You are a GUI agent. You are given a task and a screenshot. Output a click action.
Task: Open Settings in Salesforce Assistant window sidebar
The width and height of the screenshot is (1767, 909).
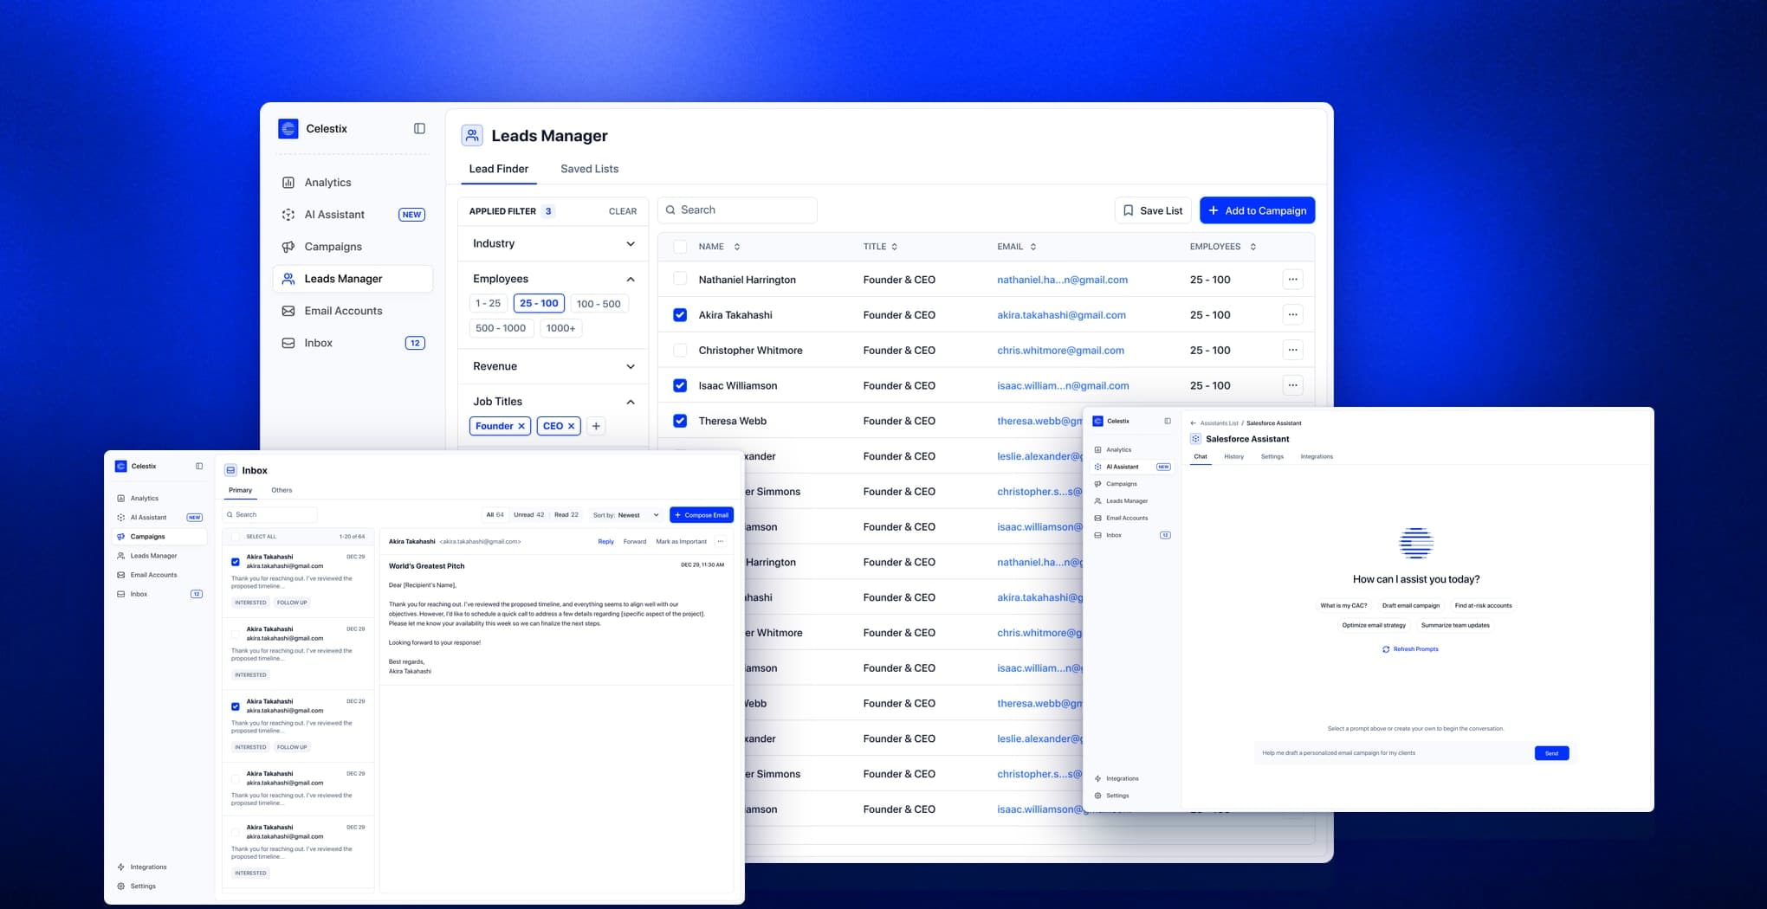point(1112,796)
